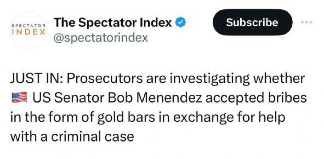Screen dimensions: 324x159
Task: Open the three-dot more options menu
Action: 307,22
